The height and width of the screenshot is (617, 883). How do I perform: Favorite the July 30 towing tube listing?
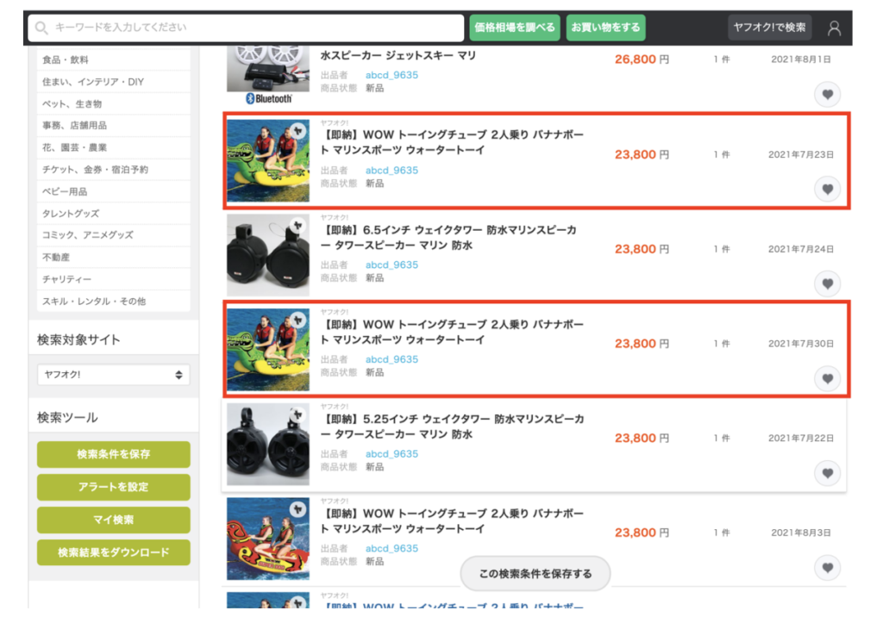(x=827, y=378)
